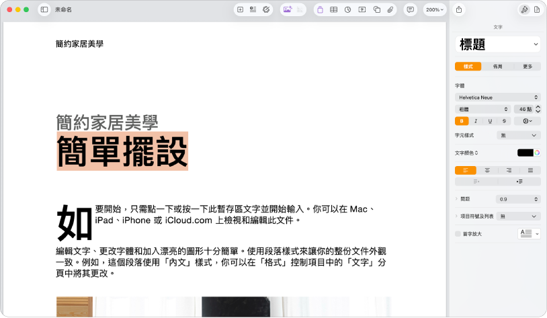Screen dimensions: 547x318
Task: Click the Writing Tools pencil-circle toolbar icon
Action: [x=266, y=10]
